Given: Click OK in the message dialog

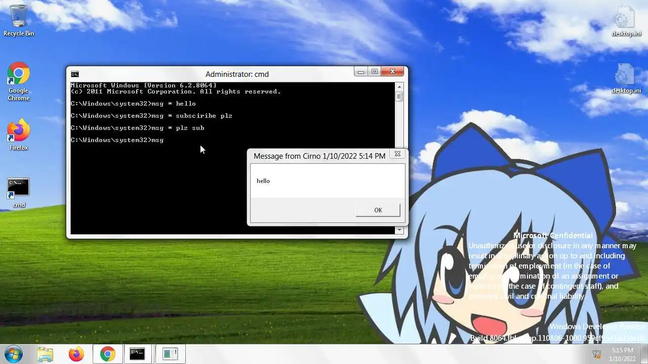Looking at the screenshot, I should (x=378, y=210).
